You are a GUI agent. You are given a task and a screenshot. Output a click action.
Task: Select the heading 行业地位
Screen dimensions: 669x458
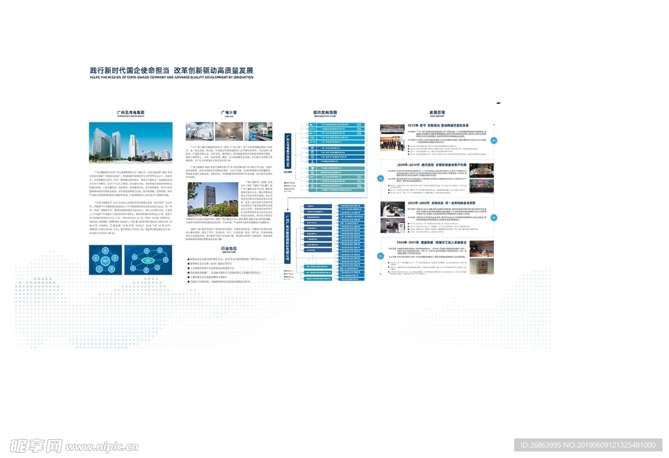[x=229, y=249]
